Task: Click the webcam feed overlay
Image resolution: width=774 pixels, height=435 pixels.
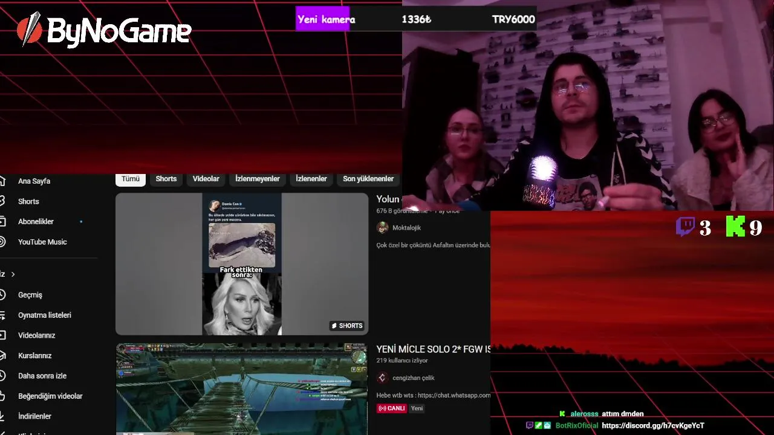Action: coord(588,105)
